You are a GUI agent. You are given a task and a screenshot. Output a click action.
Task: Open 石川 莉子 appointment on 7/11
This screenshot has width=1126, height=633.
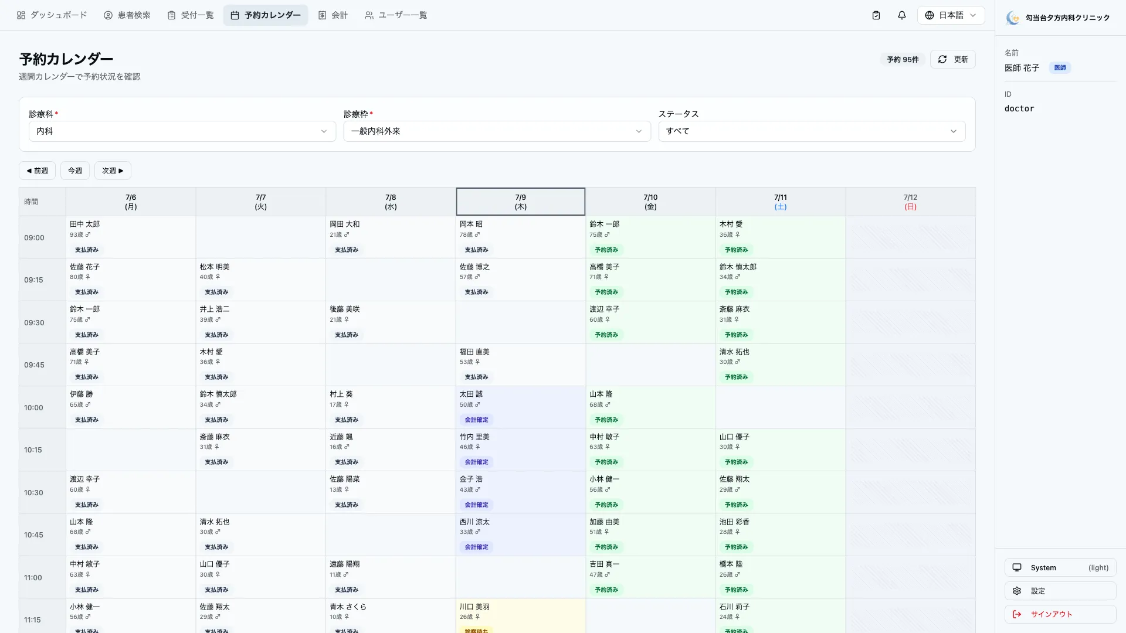(x=781, y=616)
